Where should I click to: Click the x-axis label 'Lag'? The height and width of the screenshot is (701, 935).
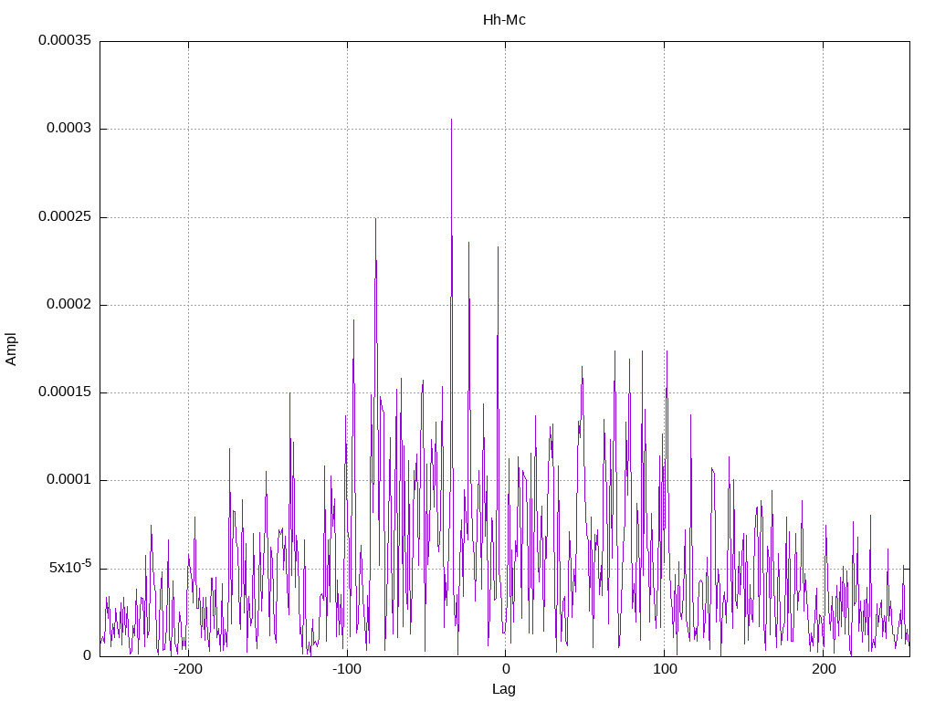[504, 689]
